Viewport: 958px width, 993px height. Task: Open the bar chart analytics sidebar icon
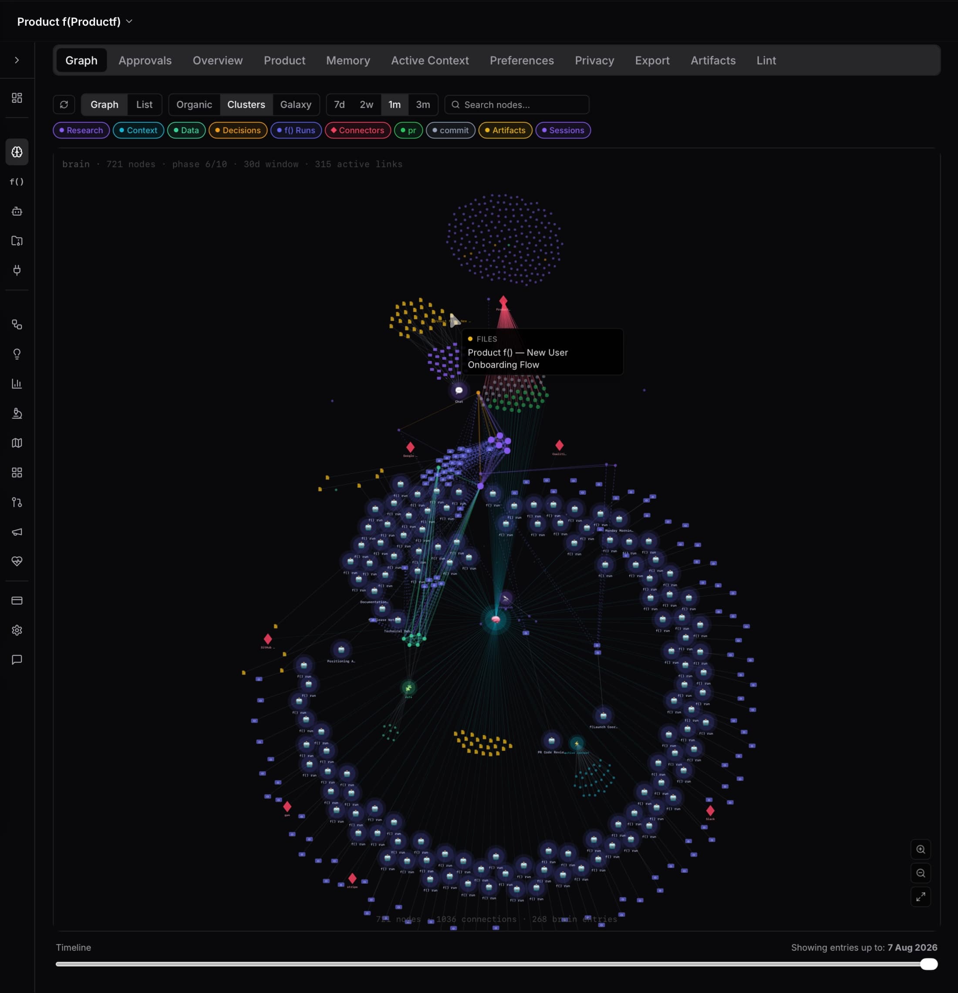tap(17, 384)
